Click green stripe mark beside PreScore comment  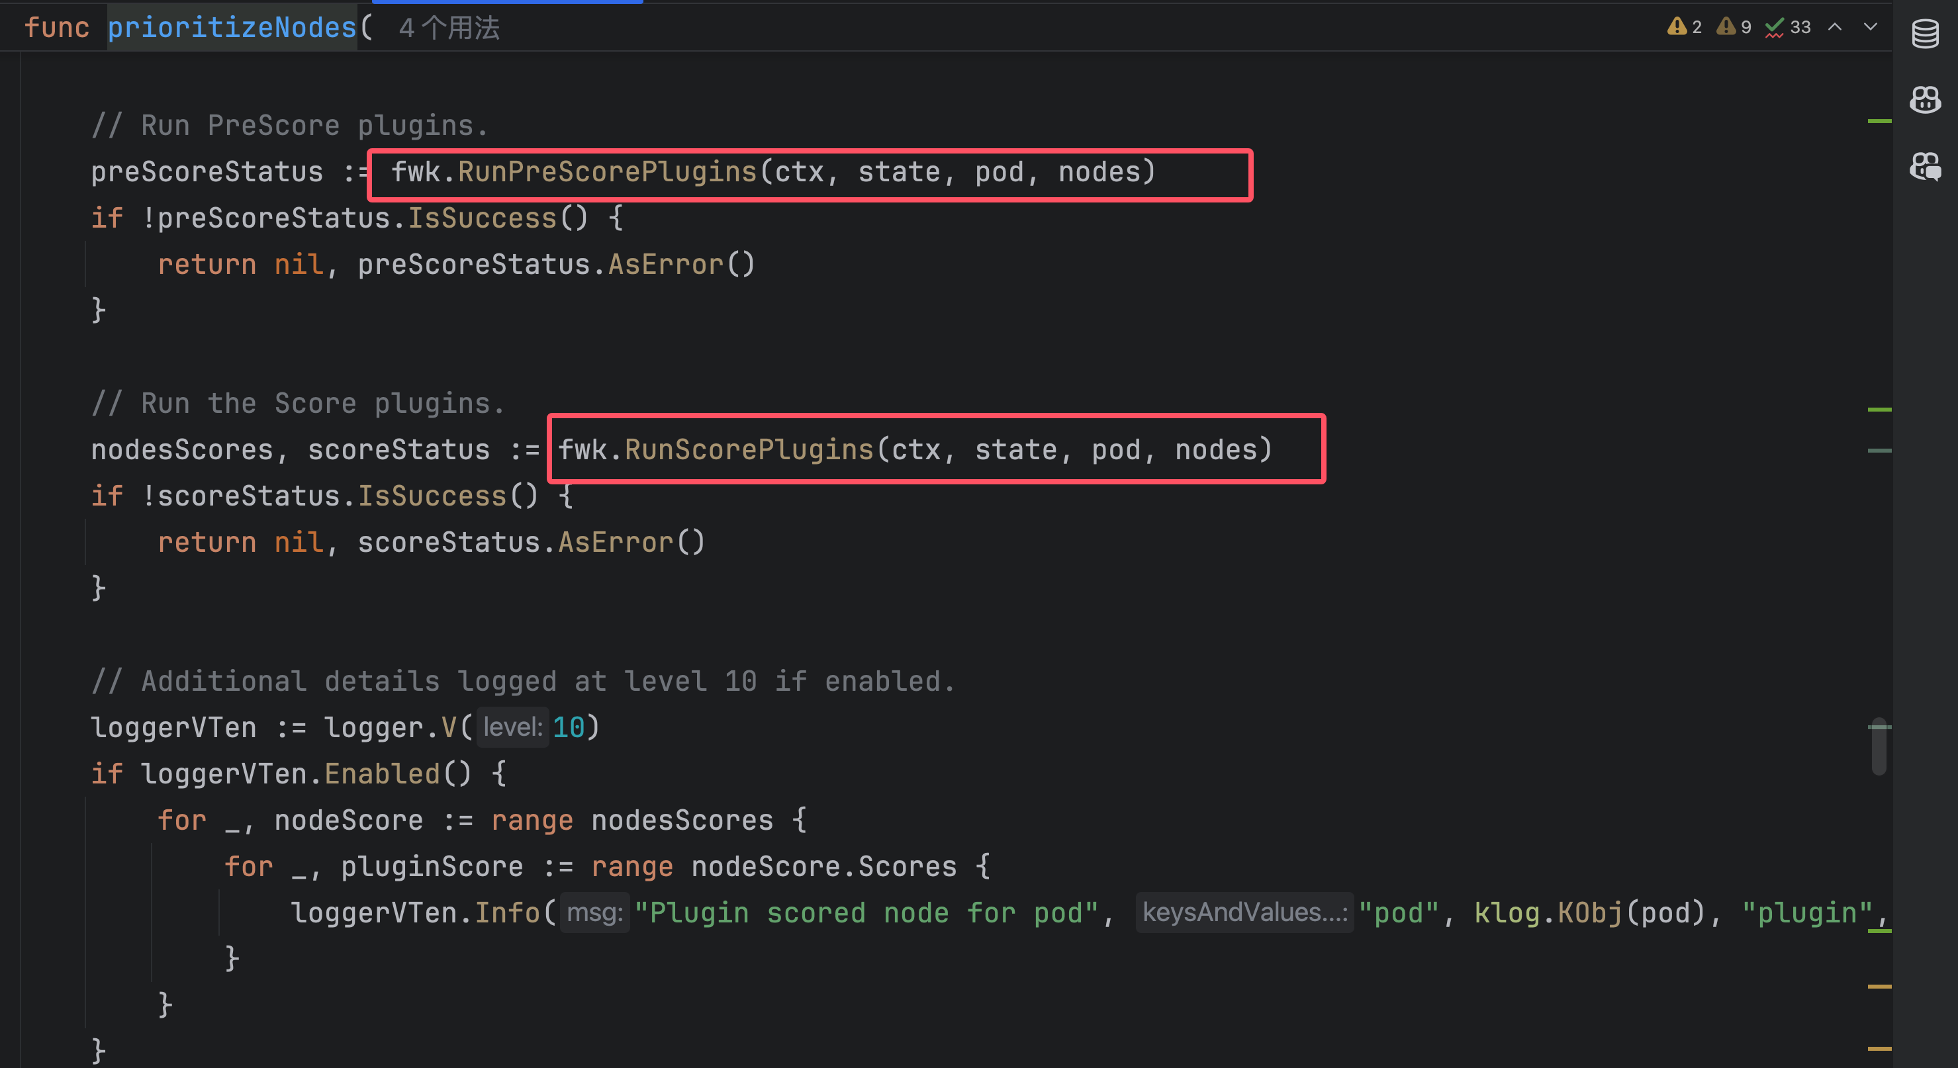pos(1879,121)
